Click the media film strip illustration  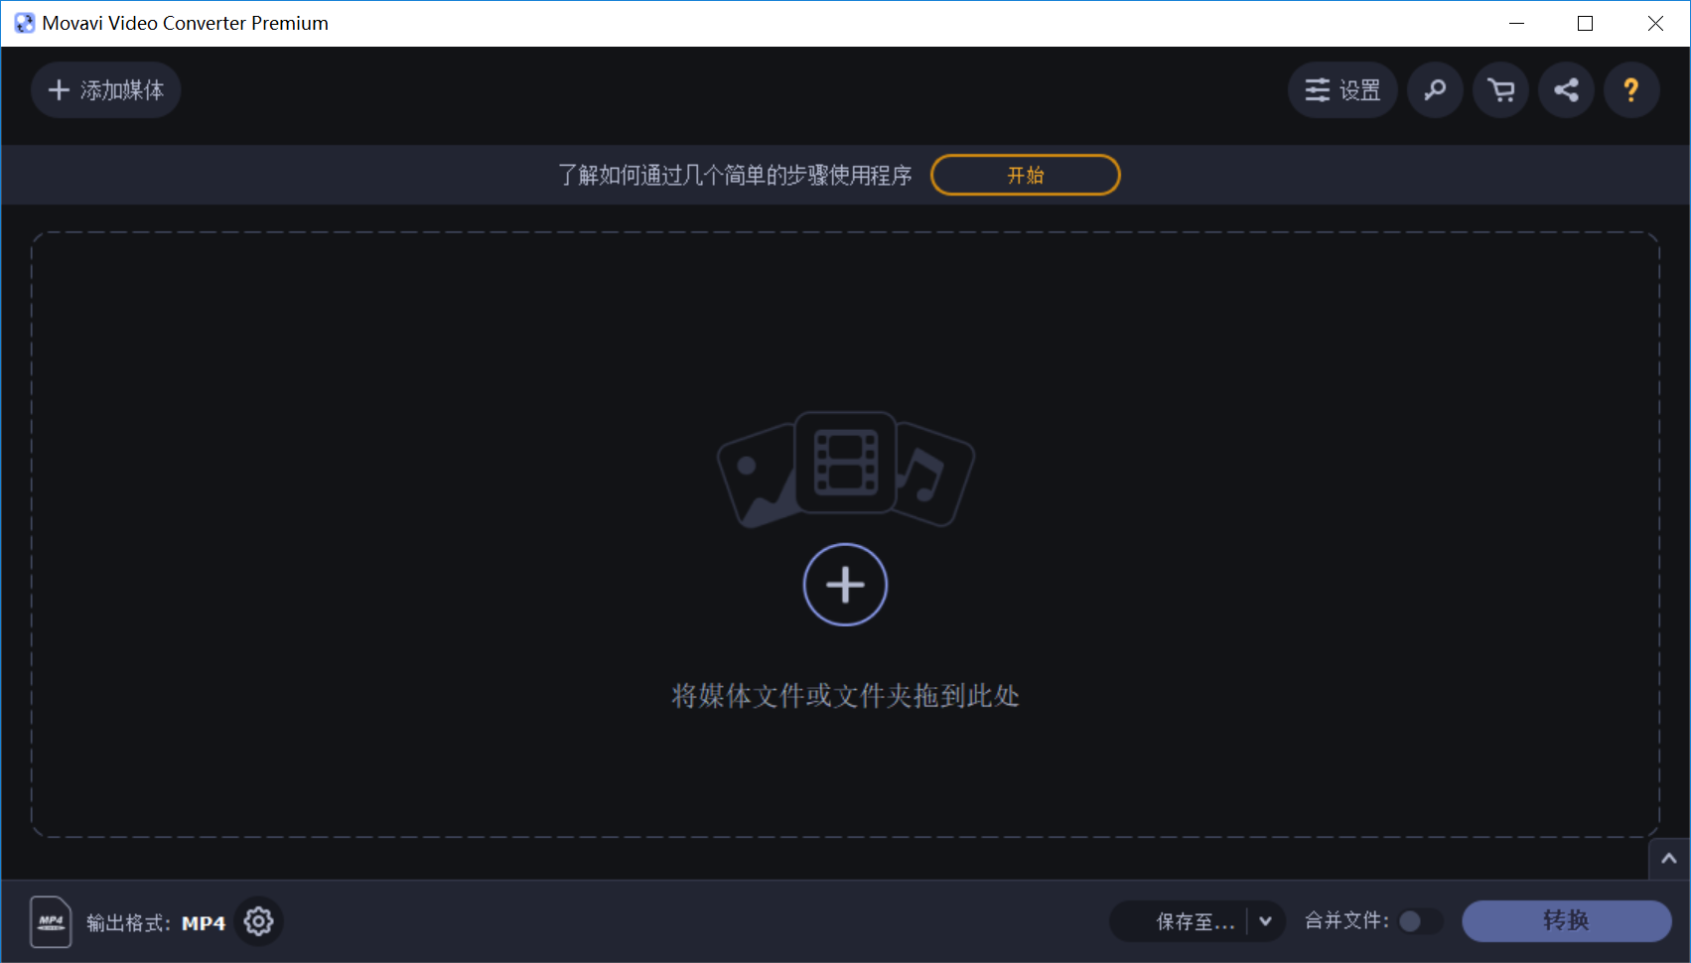pyautogui.click(x=845, y=469)
